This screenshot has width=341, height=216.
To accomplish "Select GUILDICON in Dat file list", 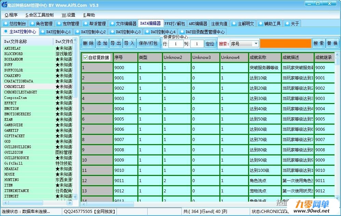I will click(13, 152).
